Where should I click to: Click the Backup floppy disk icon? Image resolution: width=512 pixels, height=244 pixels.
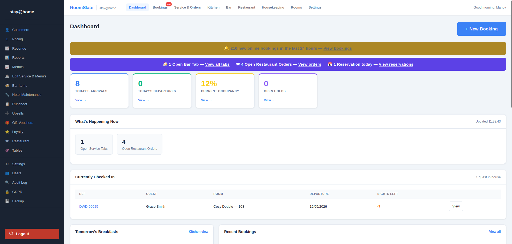(x=7, y=201)
